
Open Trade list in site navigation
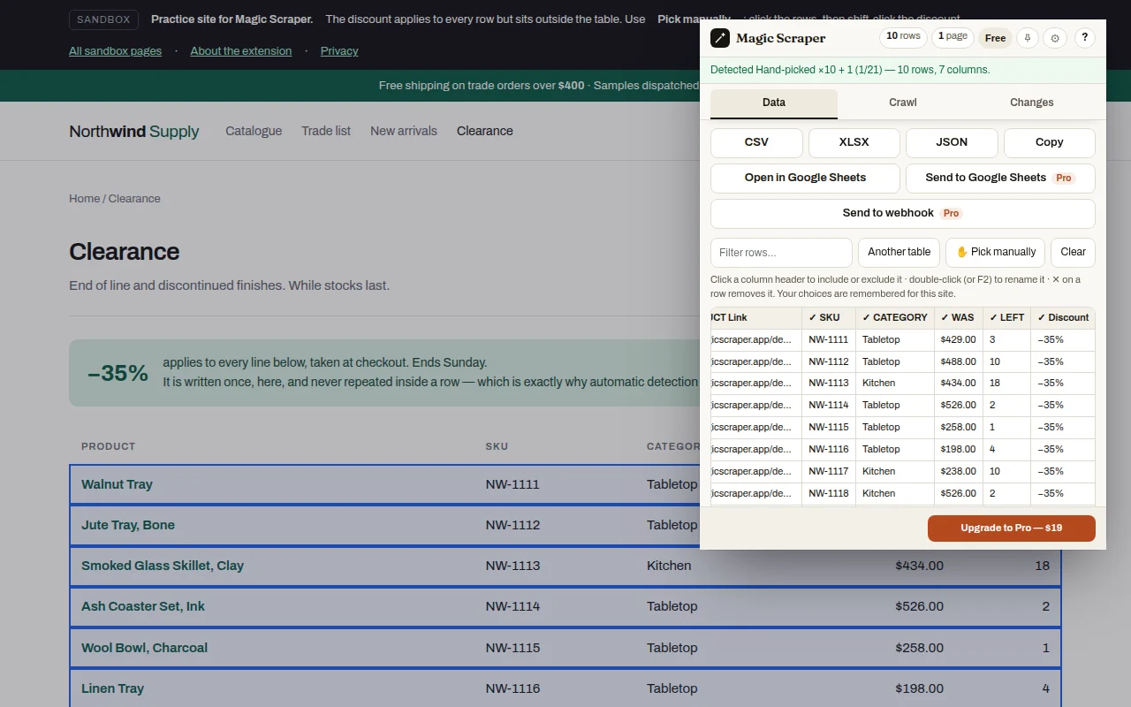coord(326,131)
